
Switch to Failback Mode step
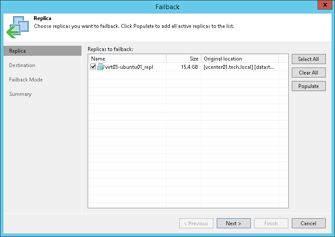coord(26,80)
